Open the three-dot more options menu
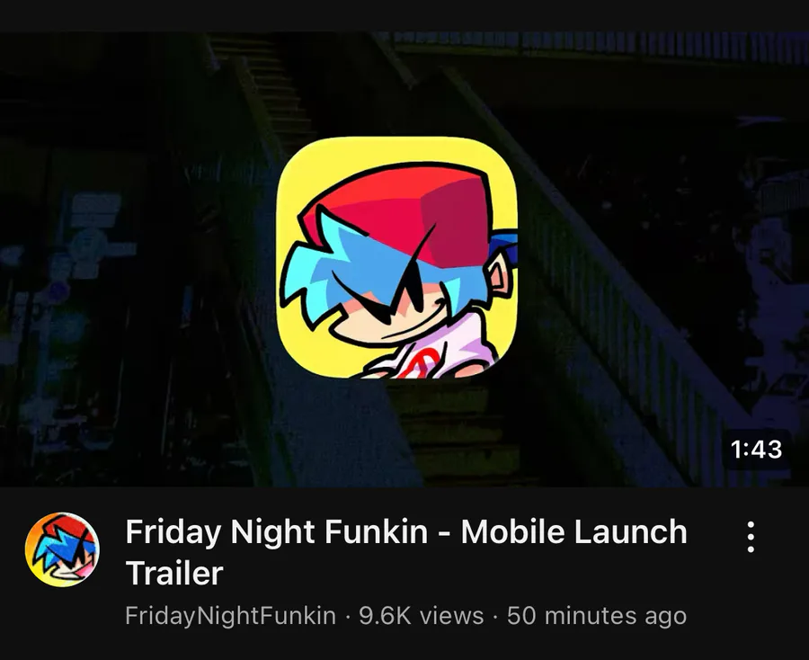This screenshot has width=809, height=660. pyautogui.click(x=751, y=537)
